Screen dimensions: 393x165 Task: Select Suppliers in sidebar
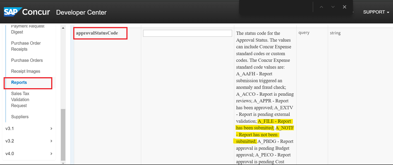20,117
